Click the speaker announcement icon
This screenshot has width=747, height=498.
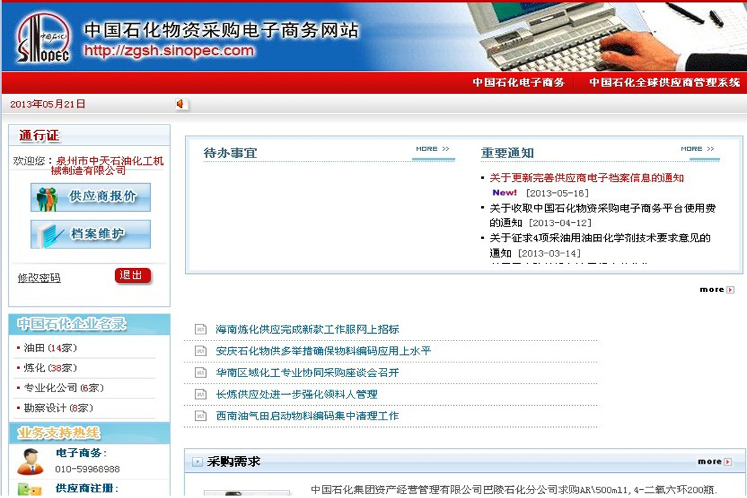pos(180,104)
